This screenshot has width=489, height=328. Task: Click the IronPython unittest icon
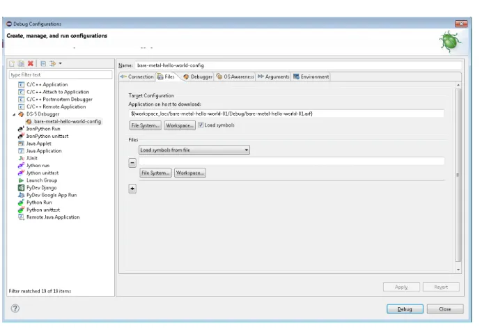coord(21,136)
